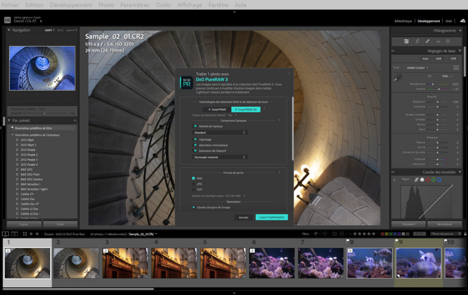Collapse the Par prédef presets panel
The height and width of the screenshot is (295, 468).
click(9, 121)
